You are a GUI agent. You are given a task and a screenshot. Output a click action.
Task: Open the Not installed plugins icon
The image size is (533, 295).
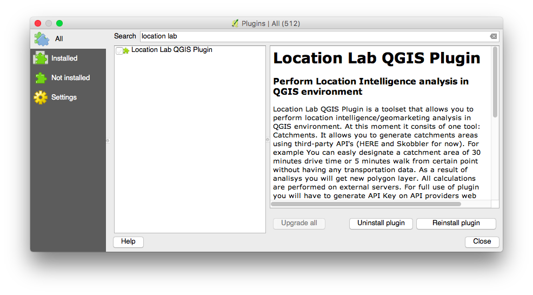[41, 78]
